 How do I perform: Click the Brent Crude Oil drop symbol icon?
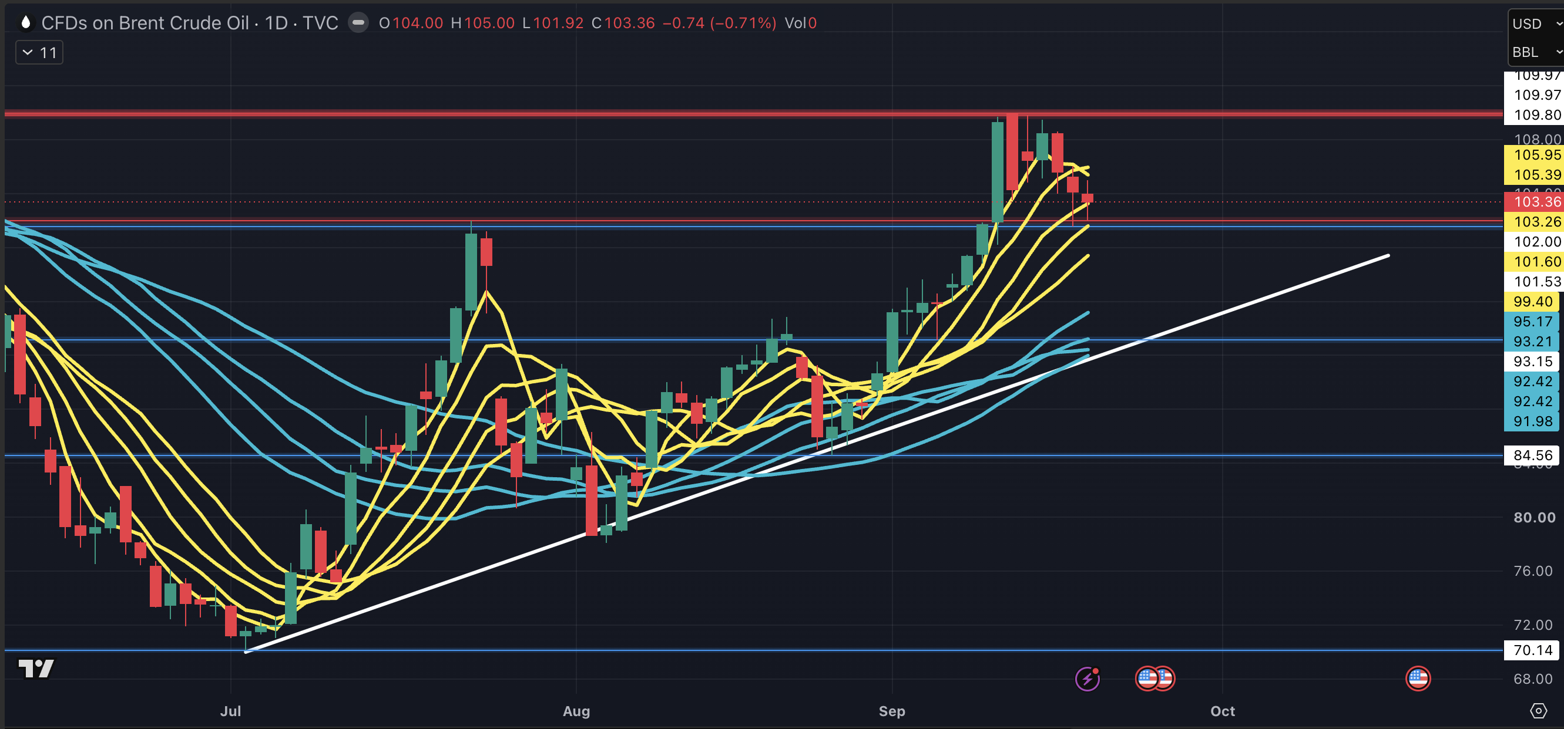pos(25,23)
